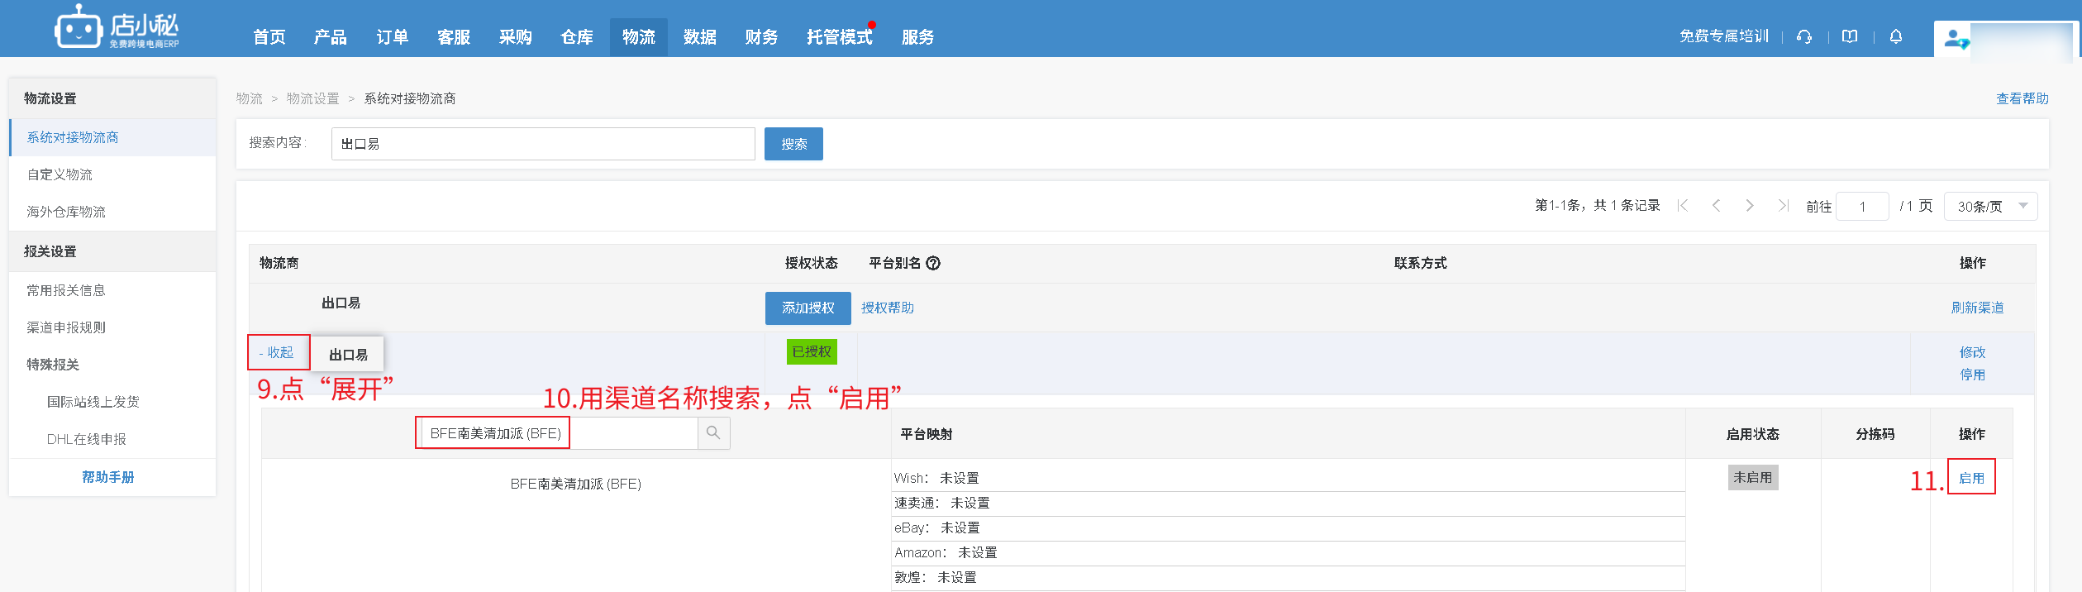This screenshot has height=592, width=2082.
Task: Open the 查看帮助 link
Action: click(x=2022, y=98)
